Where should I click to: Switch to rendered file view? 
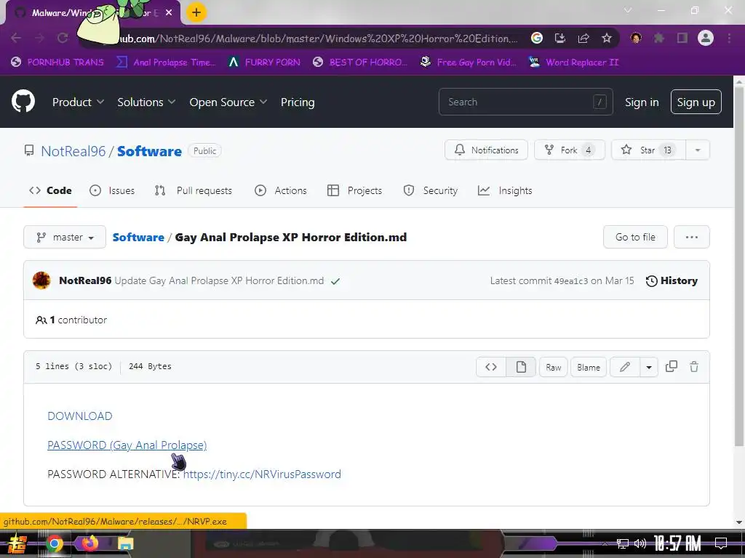tap(521, 367)
